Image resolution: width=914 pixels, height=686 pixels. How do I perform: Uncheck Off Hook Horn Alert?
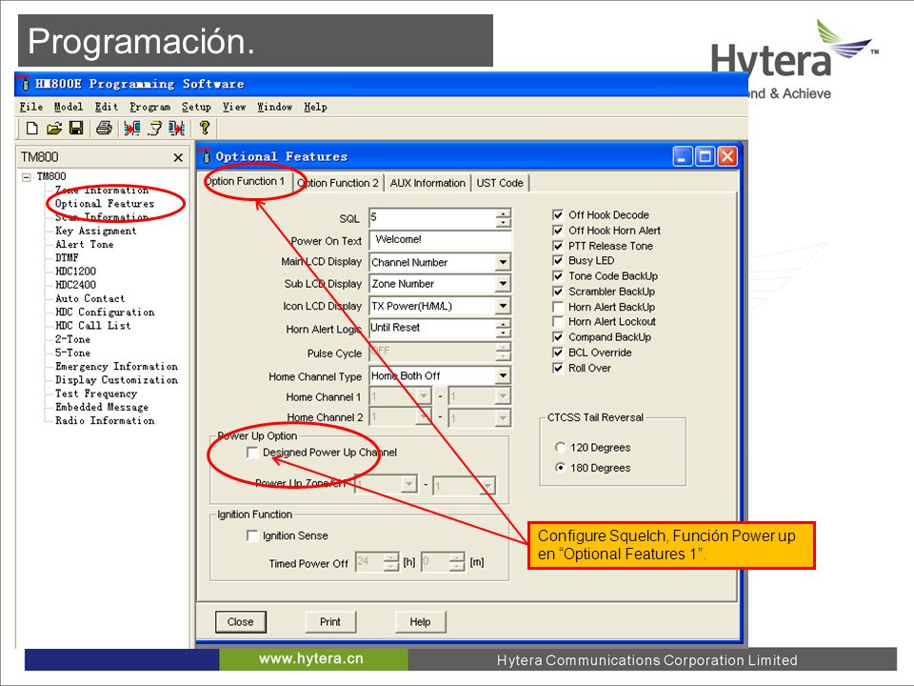(558, 231)
